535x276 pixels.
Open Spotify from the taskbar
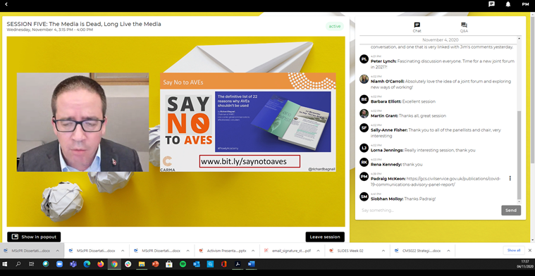183,264
